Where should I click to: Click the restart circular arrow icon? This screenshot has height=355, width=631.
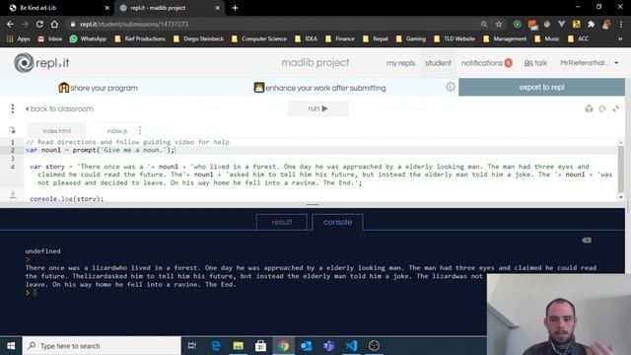point(602,108)
